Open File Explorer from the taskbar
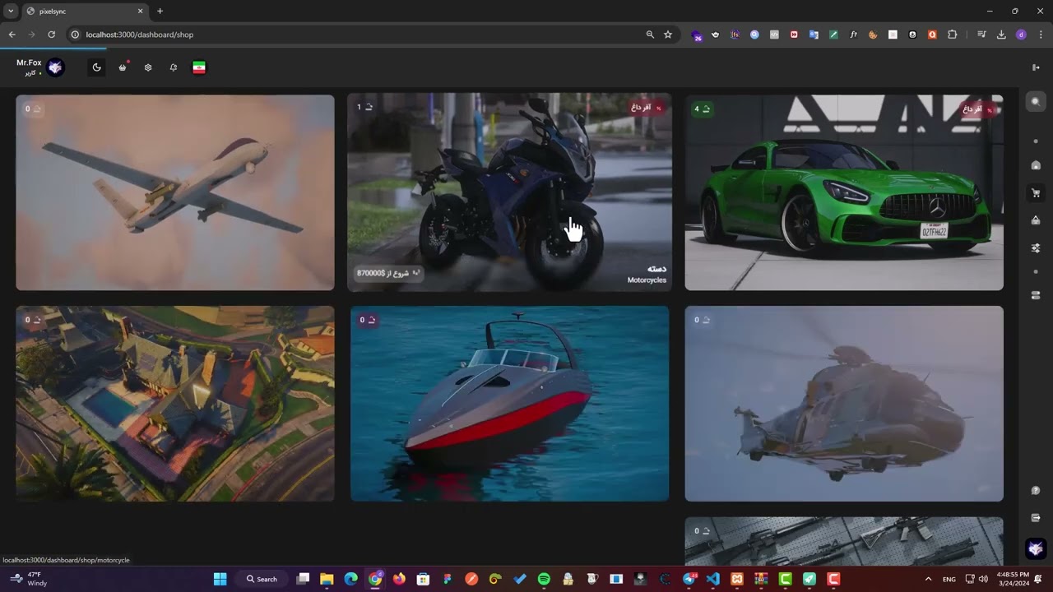This screenshot has width=1053, height=592. click(327, 579)
